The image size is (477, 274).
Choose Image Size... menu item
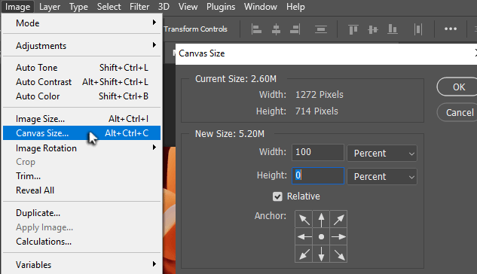click(x=82, y=119)
